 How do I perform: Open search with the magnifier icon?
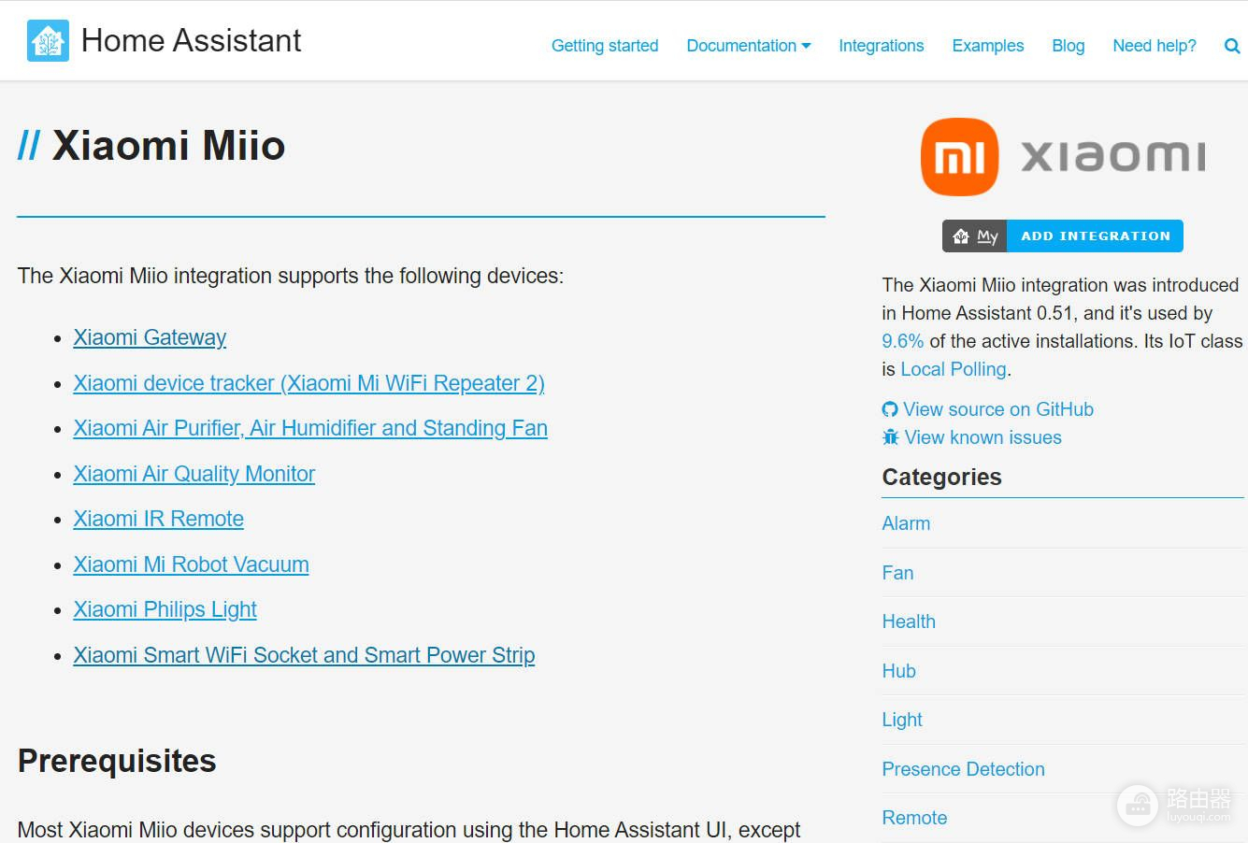pos(1232,46)
